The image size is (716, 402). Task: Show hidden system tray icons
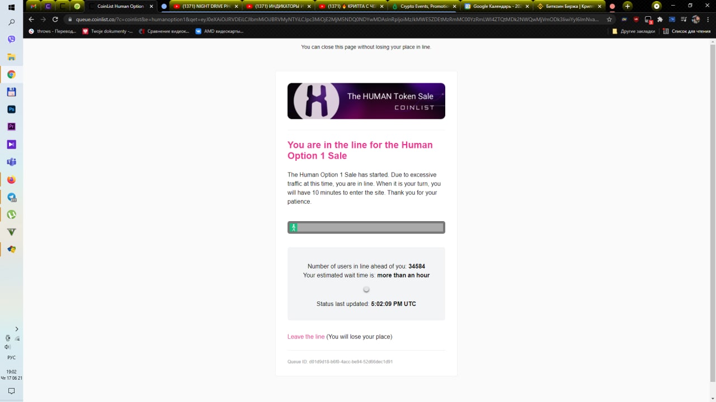17,329
